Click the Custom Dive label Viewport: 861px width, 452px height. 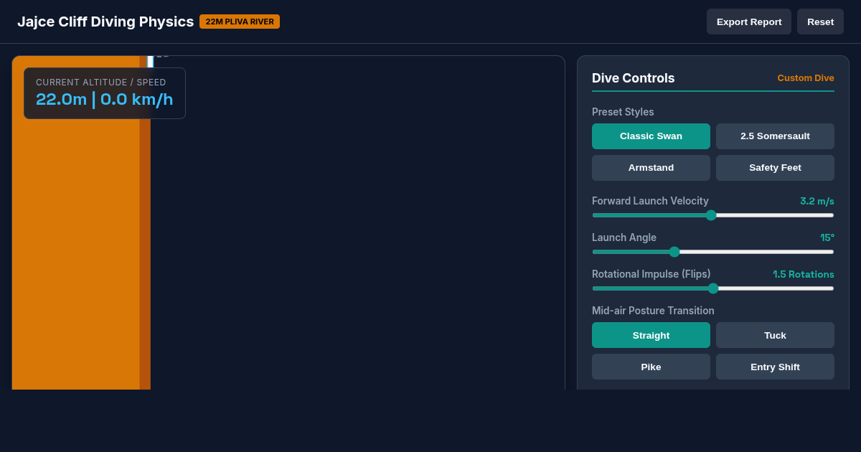[x=806, y=77]
